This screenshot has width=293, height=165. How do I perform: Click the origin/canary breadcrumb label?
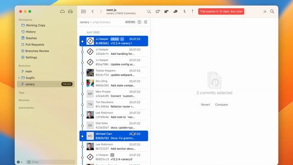click(x=102, y=22)
